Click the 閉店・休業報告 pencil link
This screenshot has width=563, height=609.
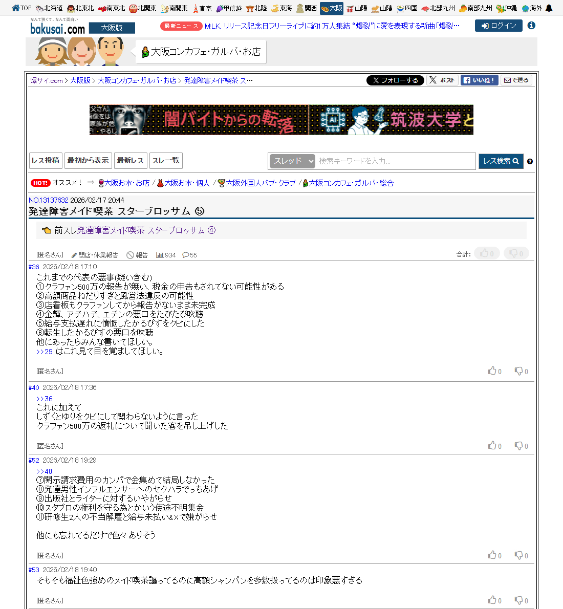click(95, 255)
